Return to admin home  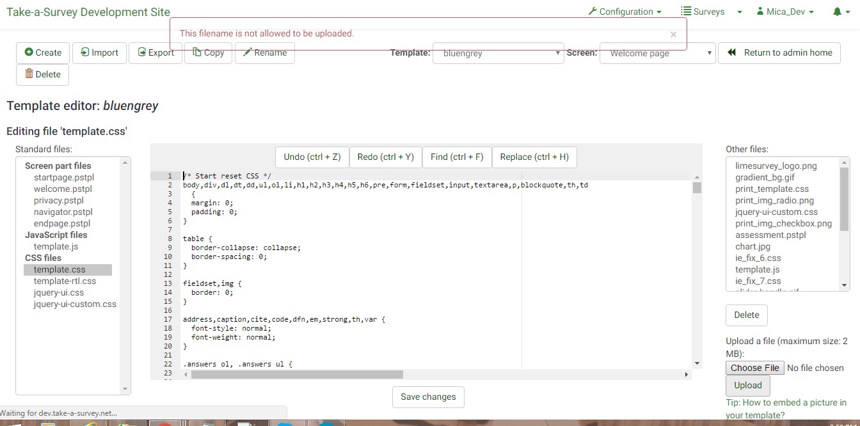(x=779, y=52)
